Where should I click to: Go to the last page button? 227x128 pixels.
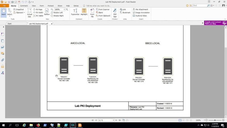(120, 120)
